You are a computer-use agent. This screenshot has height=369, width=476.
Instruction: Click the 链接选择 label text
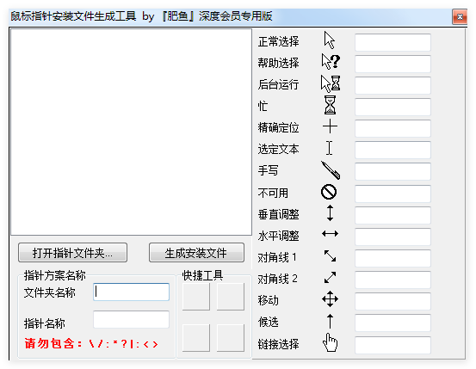click(x=278, y=344)
